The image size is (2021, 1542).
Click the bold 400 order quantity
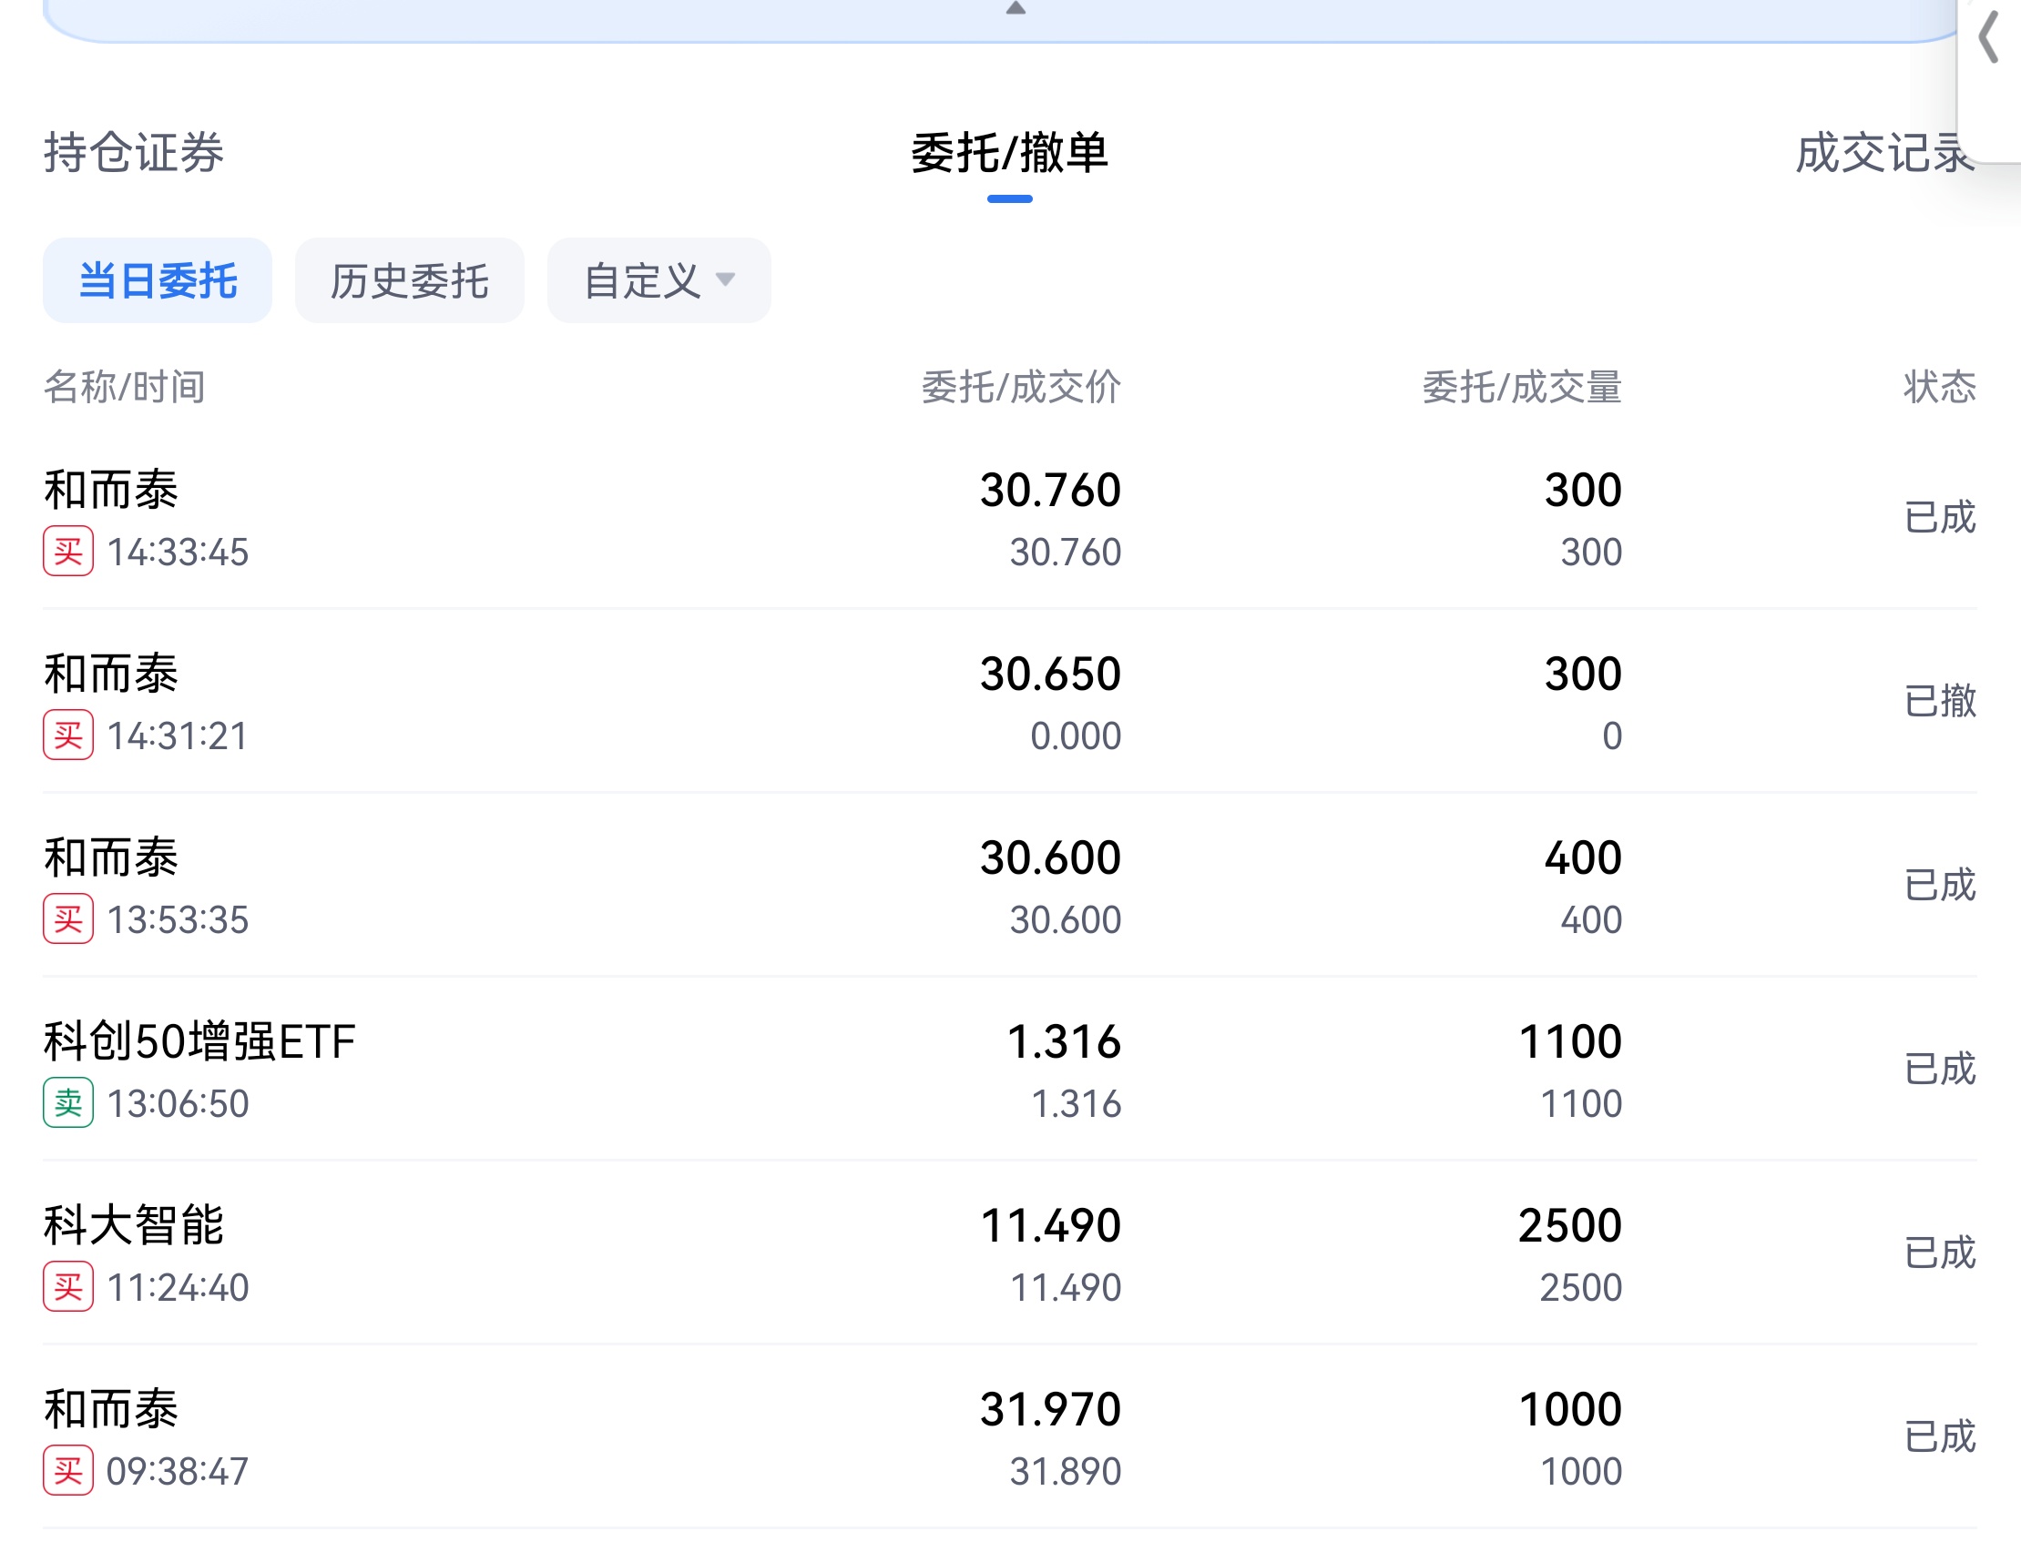click(x=1583, y=857)
